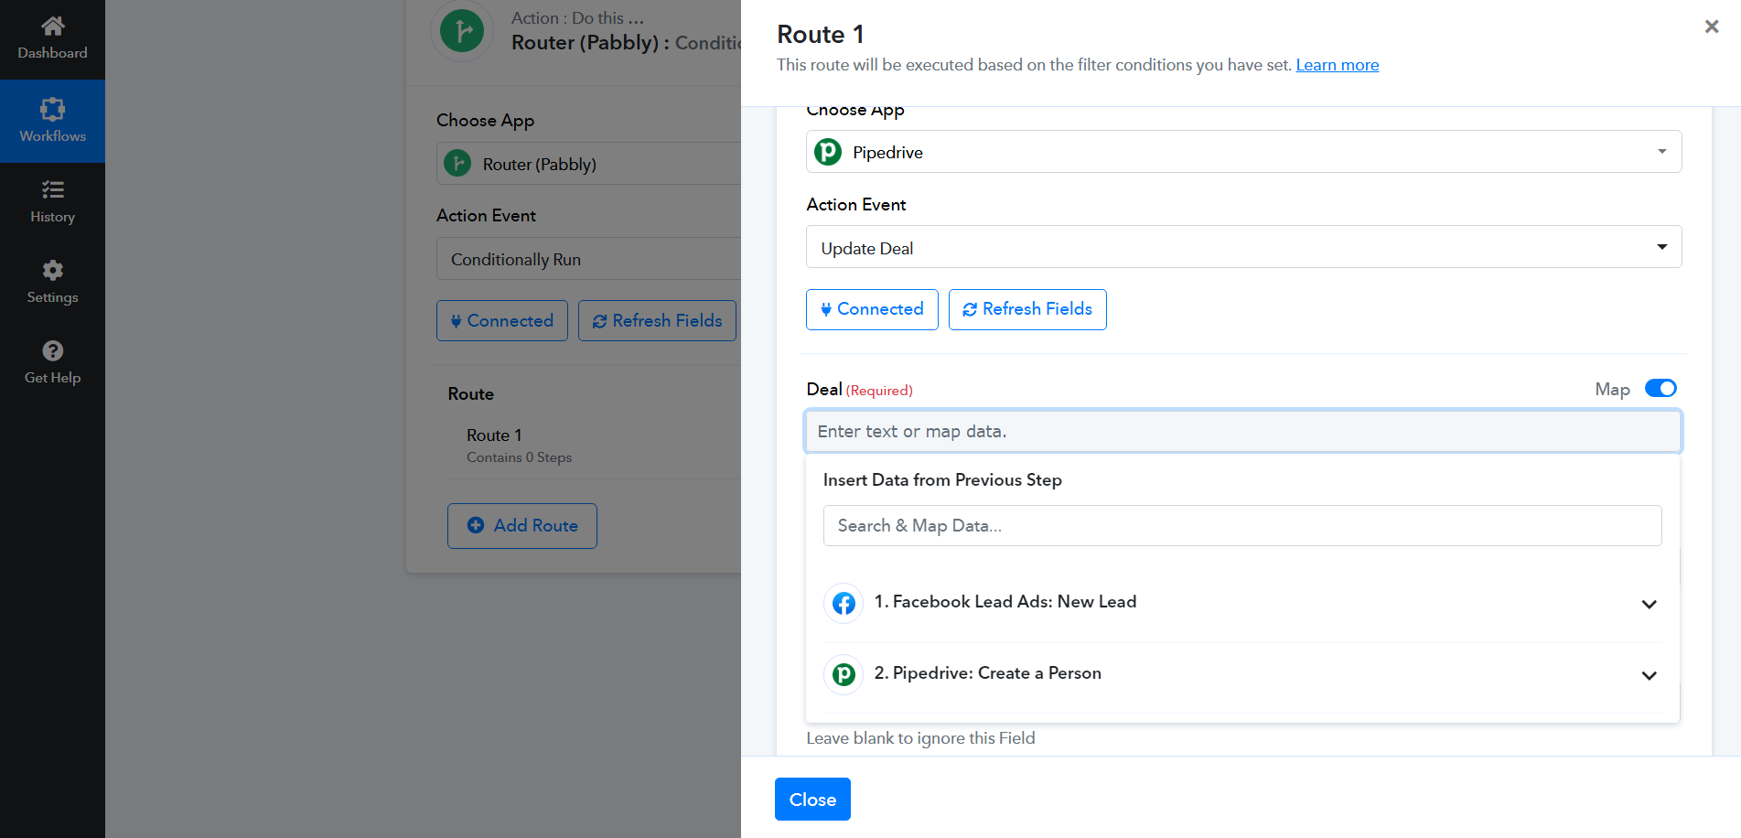Click the blue Close button
The image size is (1741, 838).
pos(812,799)
